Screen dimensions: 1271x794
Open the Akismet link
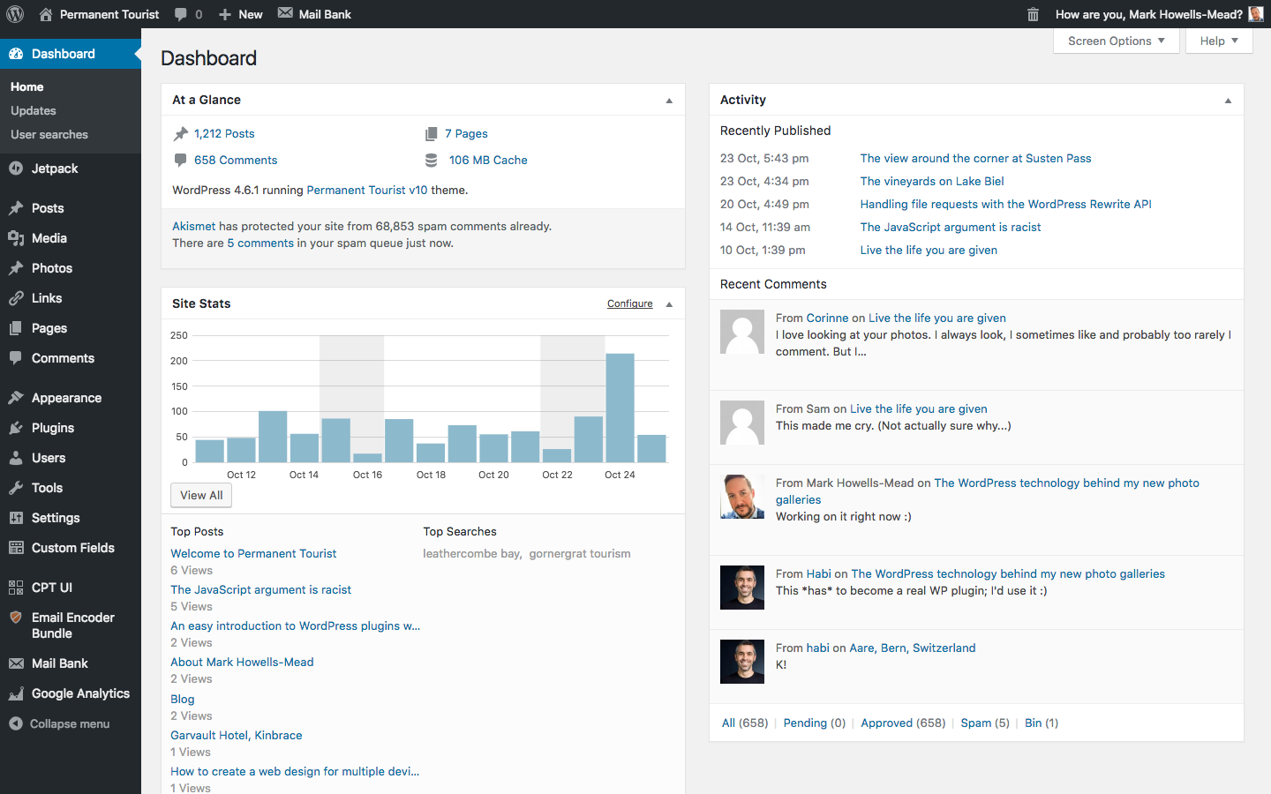194,226
